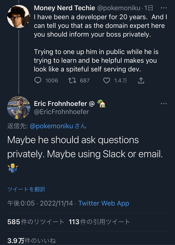Viewport: 175px width, 245px height.
Task: Reply to Money Nerd Techie's tweet
Action: (x=38, y=80)
